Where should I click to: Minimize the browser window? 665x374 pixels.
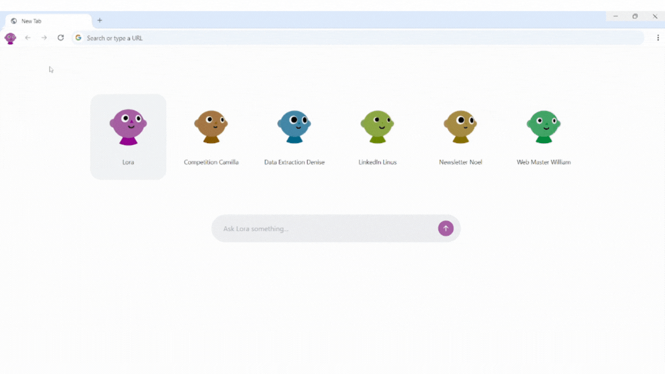pos(614,16)
